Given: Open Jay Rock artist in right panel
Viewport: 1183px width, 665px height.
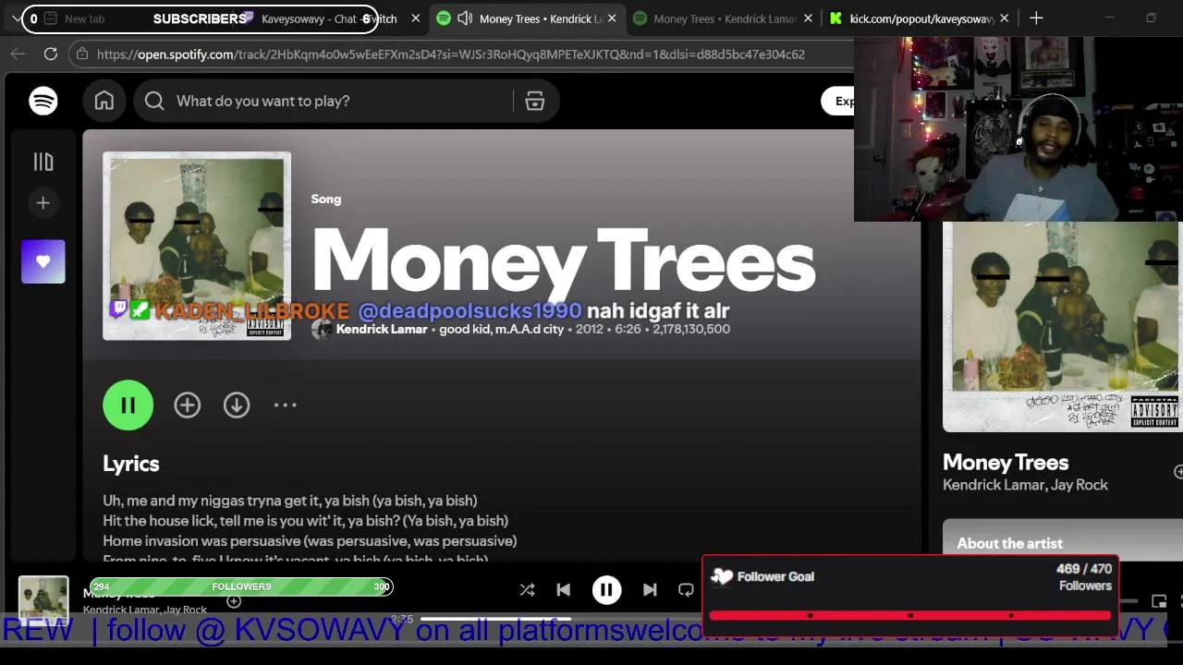Looking at the screenshot, I should 1079,485.
